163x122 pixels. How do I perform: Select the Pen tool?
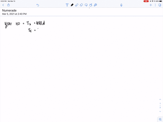(x=72, y=5)
